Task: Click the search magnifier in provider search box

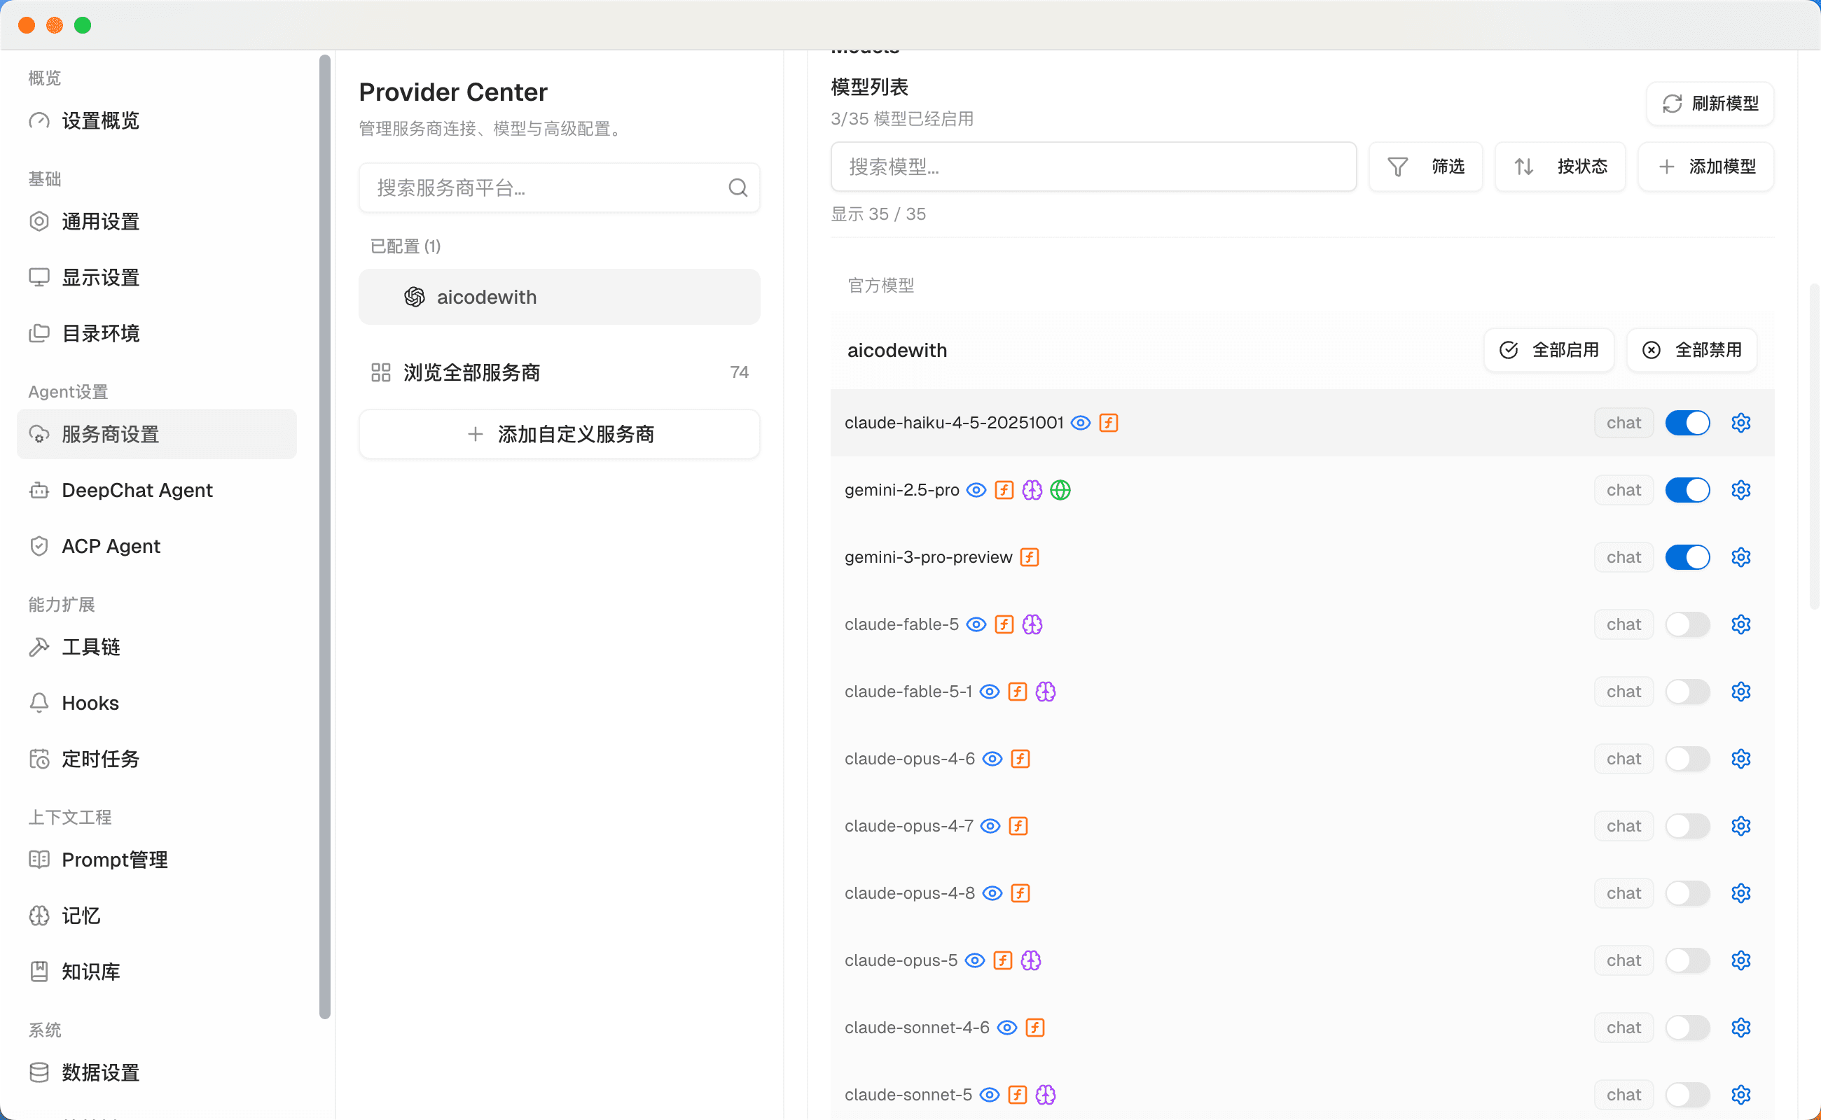Action: point(738,188)
